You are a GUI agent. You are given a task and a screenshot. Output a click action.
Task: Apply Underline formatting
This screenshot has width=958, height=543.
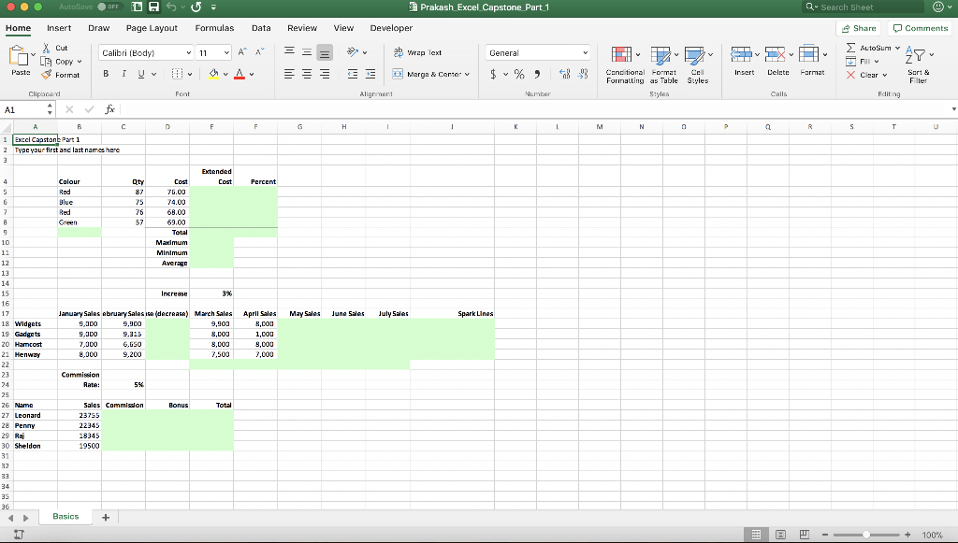141,74
